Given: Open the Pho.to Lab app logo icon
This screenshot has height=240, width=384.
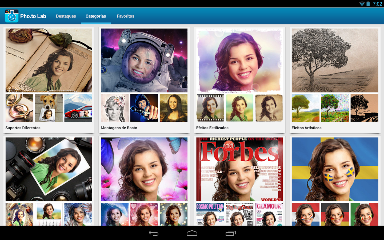Looking at the screenshot, I should click(12, 16).
